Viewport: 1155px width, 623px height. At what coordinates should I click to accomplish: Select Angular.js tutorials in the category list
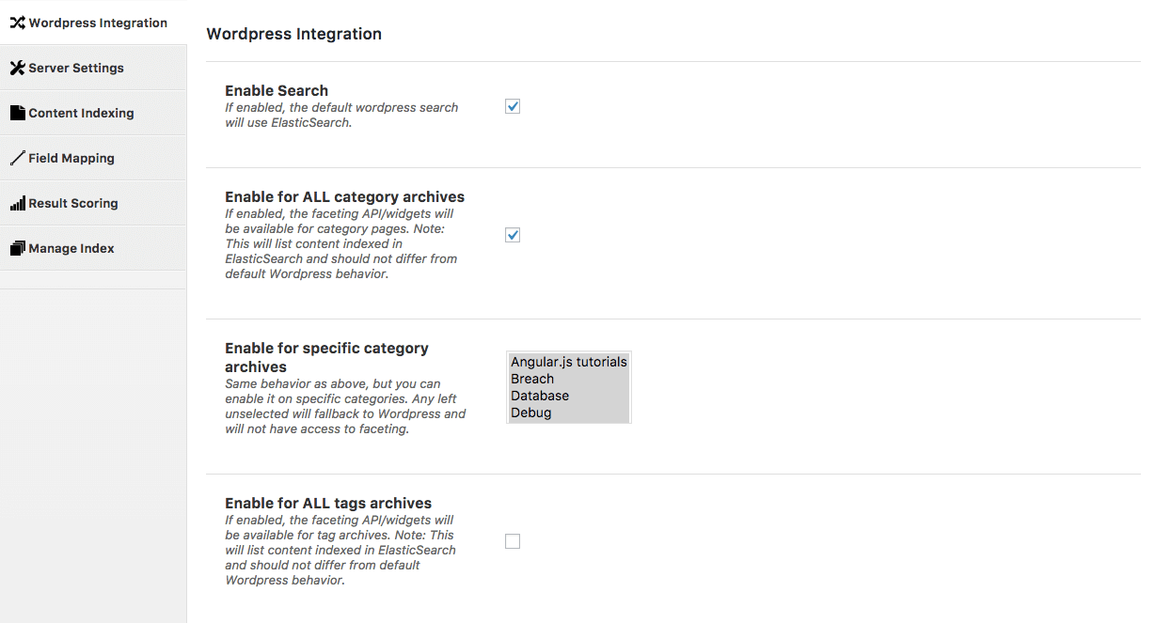click(568, 362)
